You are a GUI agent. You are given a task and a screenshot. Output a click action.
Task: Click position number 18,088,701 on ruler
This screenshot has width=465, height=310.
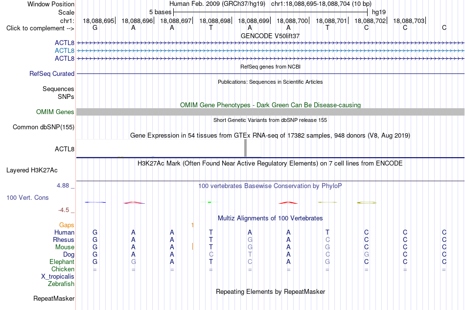pos(331,21)
